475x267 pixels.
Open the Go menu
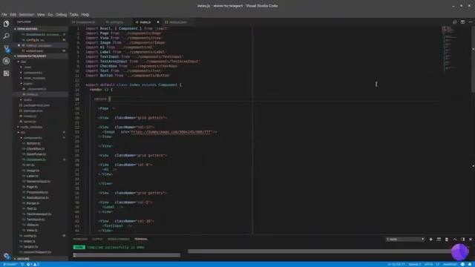click(50, 14)
